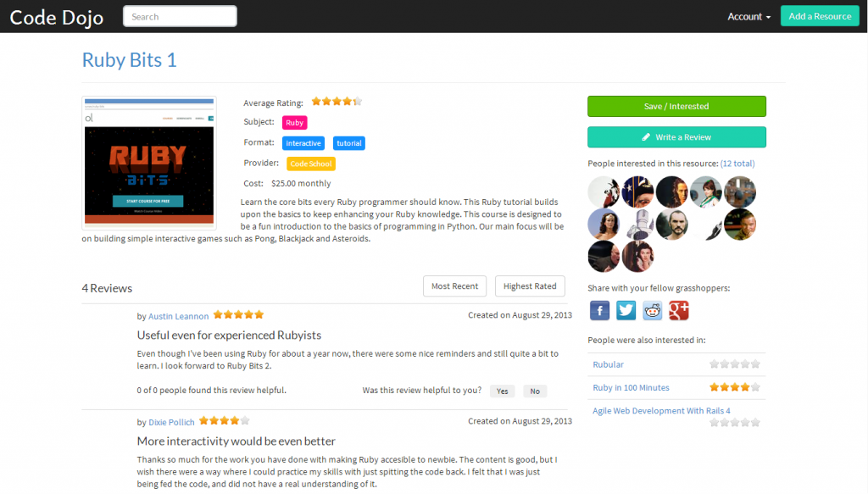
Task: Share on Facebook icon
Action: [599, 310]
